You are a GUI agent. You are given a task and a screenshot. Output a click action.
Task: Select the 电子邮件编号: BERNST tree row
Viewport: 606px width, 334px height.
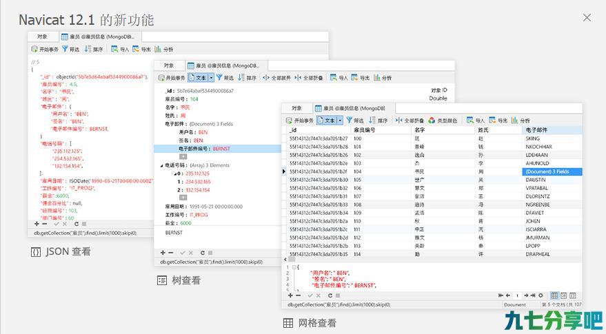coord(218,149)
